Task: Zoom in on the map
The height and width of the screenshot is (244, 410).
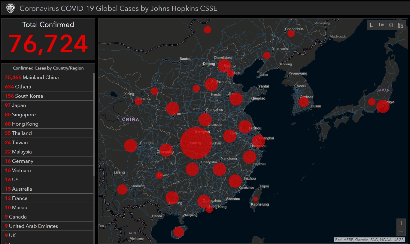Action: 401,223
